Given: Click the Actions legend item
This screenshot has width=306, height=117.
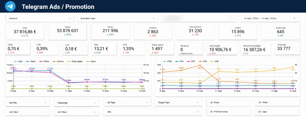Looking at the screenshot, I should [x=58, y=61].
